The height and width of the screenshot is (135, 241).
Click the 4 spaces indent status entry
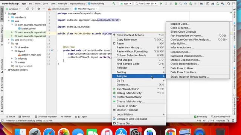click(221, 121)
